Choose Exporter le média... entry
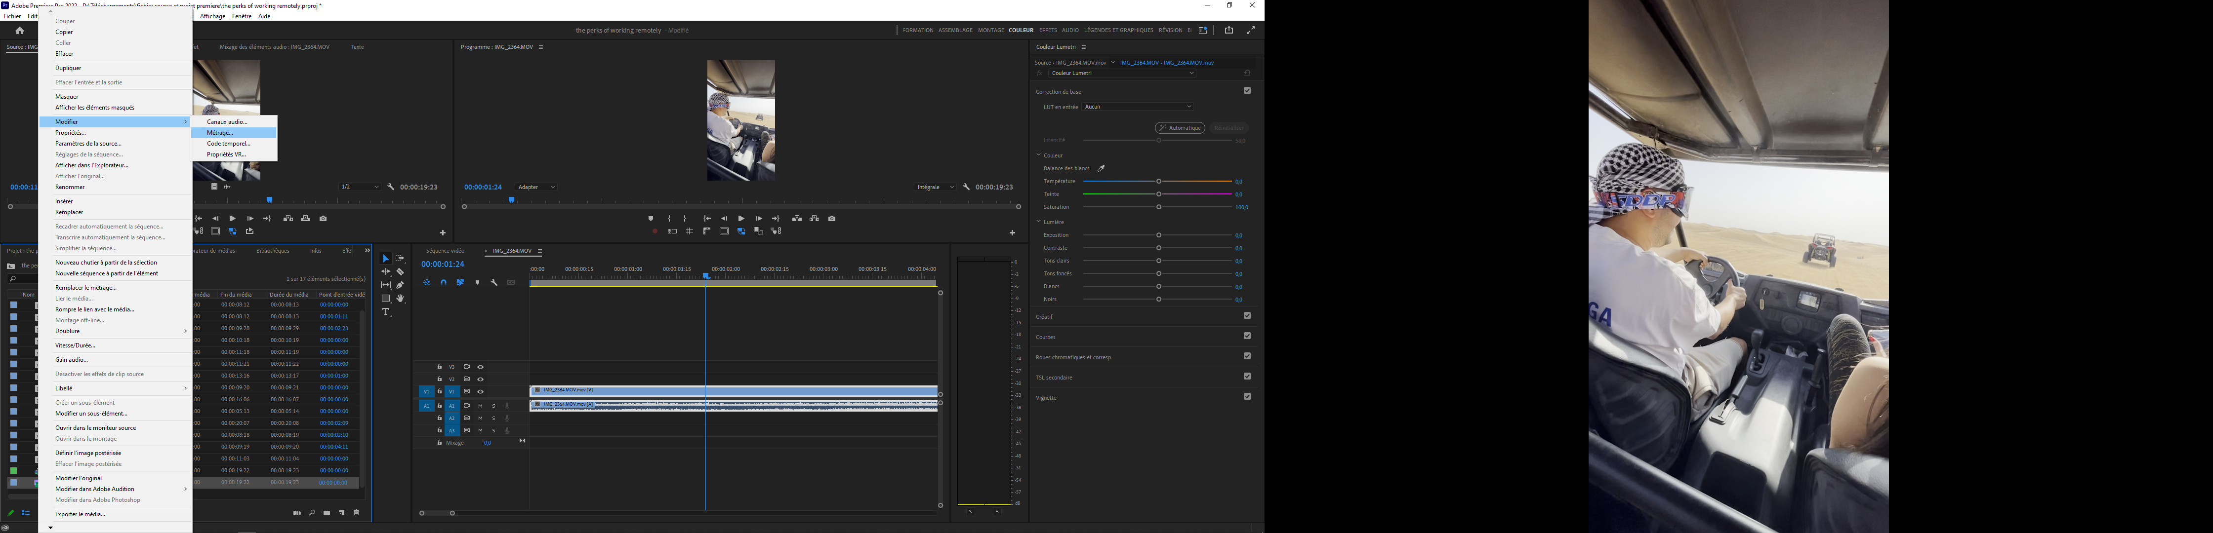This screenshot has height=533, width=2213. [x=116, y=515]
